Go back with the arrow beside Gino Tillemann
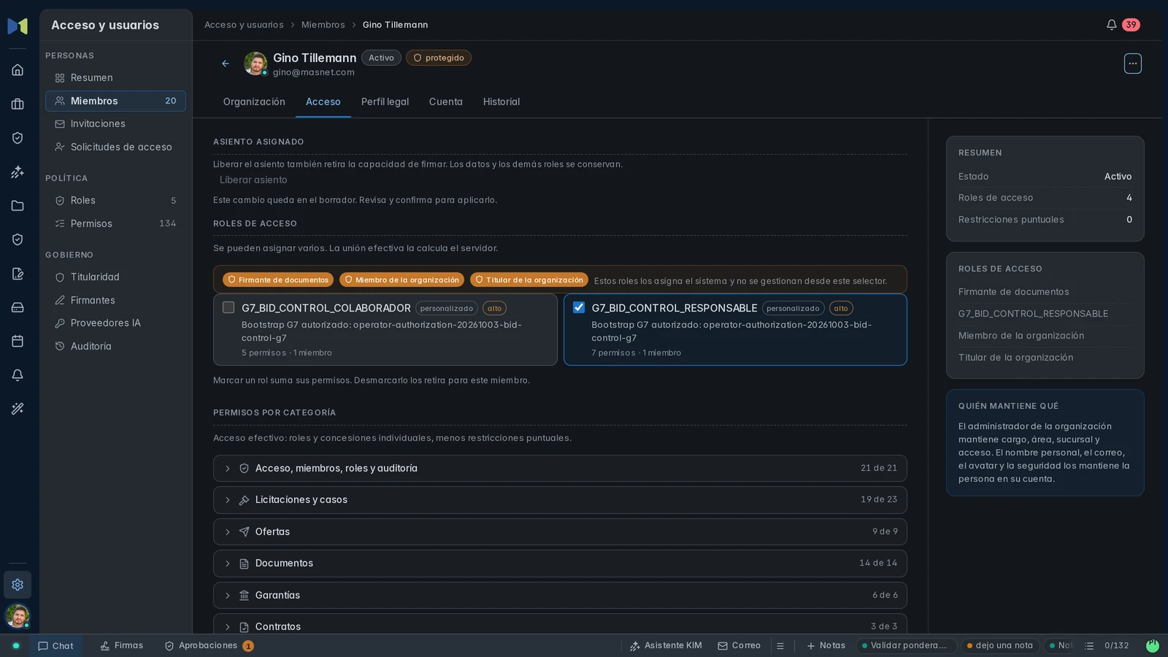 [x=226, y=64]
